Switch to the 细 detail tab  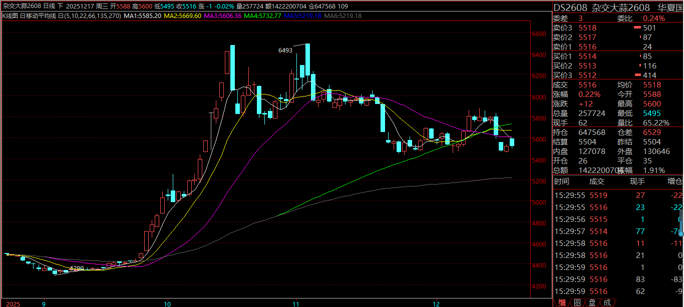coord(562,302)
